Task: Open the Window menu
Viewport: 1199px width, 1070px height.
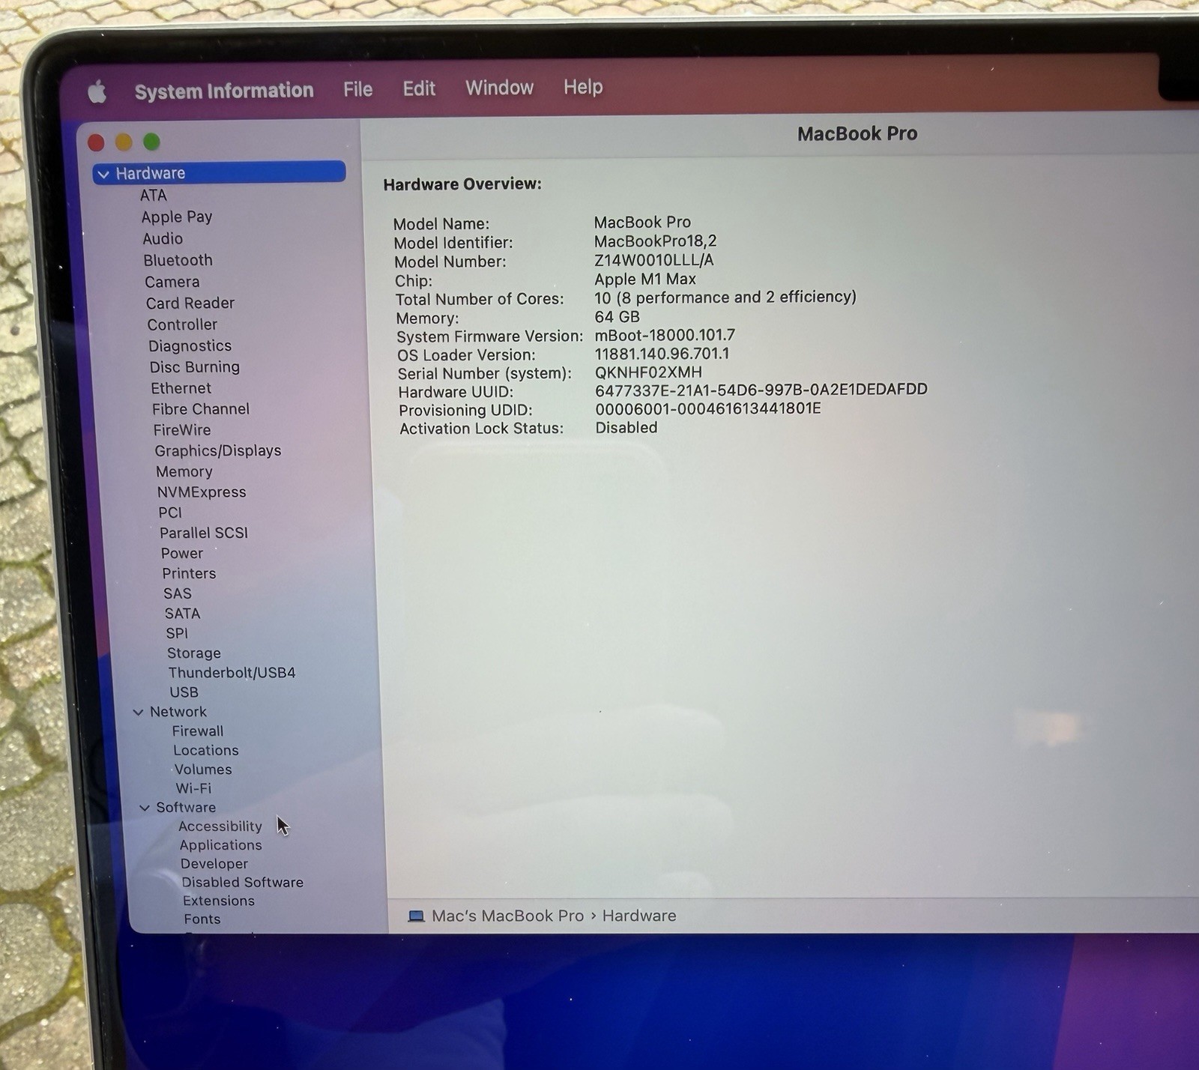Action: click(x=499, y=88)
